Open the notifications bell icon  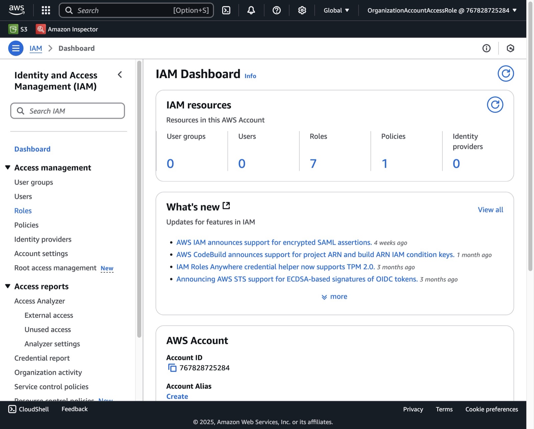tap(251, 10)
